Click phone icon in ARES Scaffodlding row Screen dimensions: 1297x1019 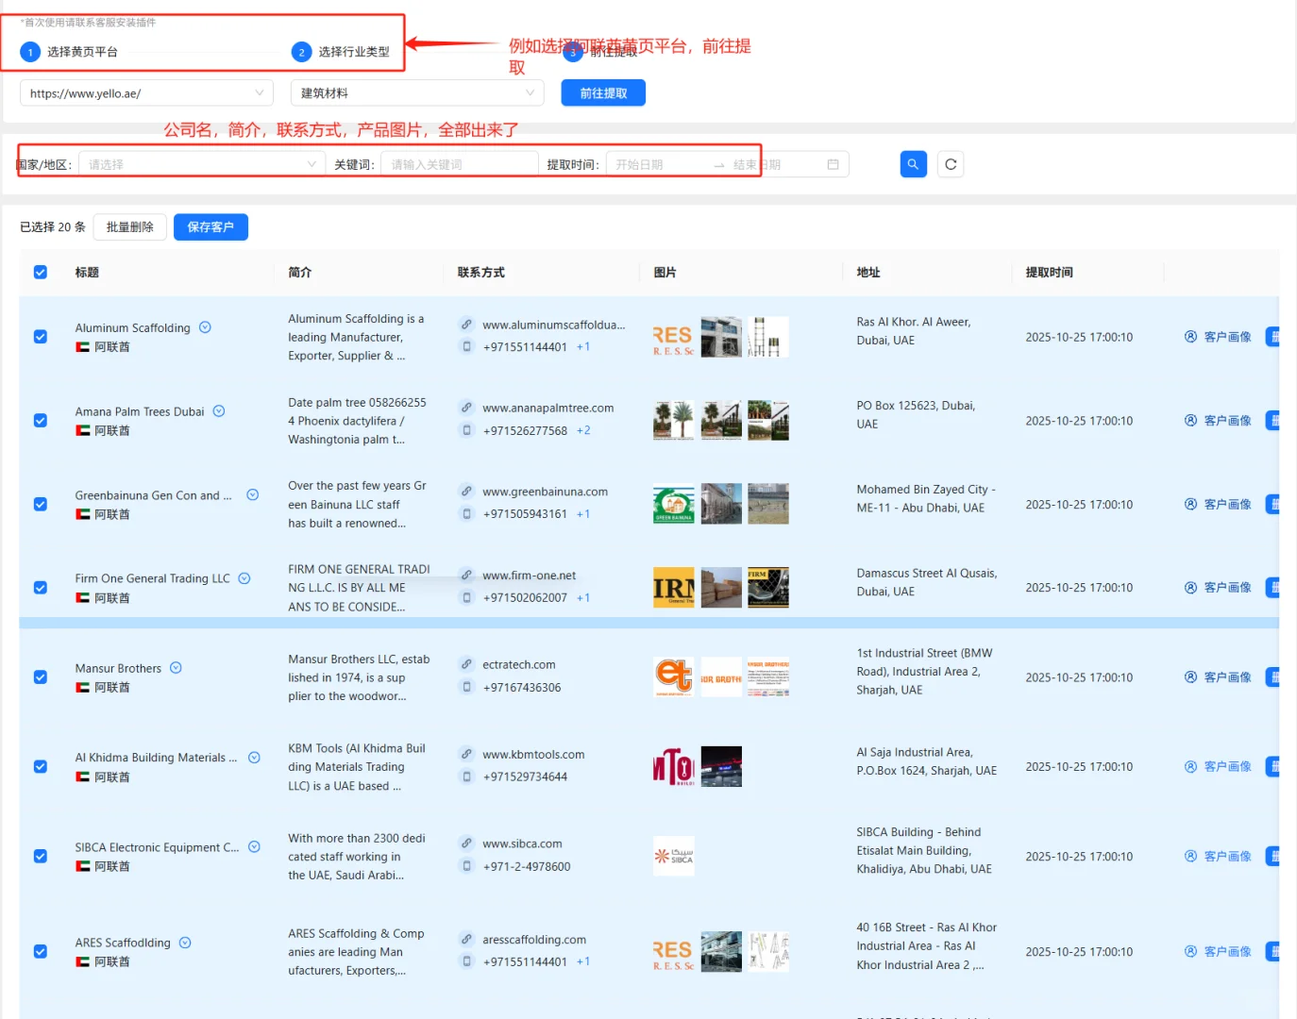466,961
